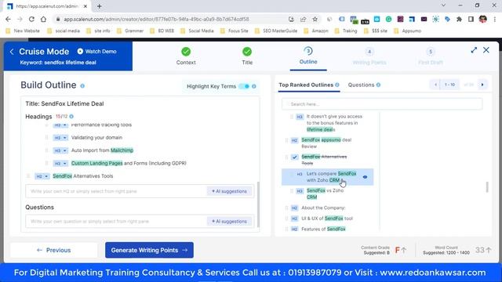Click the outlines list scrollbar thumb
The height and width of the screenshot is (282, 502).
pyautogui.click(x=487, y=187)
